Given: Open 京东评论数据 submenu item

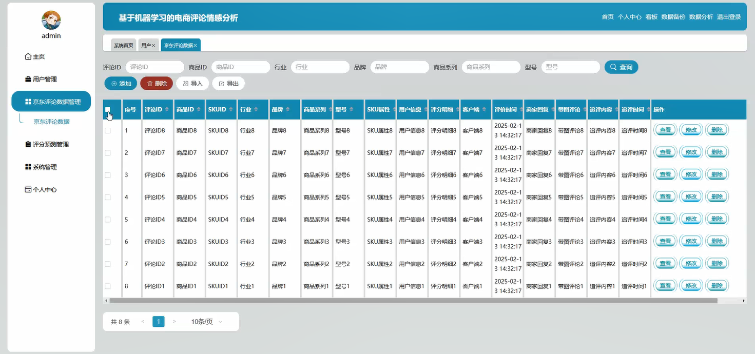Looking at the screenshot, I should (x=51, y=122).
